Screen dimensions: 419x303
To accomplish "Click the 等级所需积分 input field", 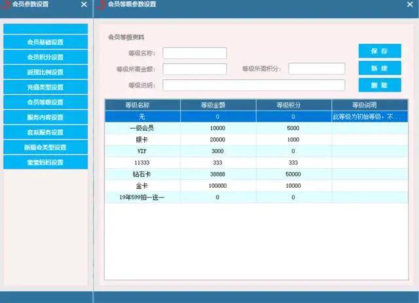I will pos(316,69).
